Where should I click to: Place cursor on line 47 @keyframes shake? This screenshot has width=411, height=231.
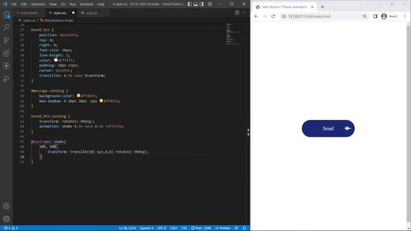(49, 141)
